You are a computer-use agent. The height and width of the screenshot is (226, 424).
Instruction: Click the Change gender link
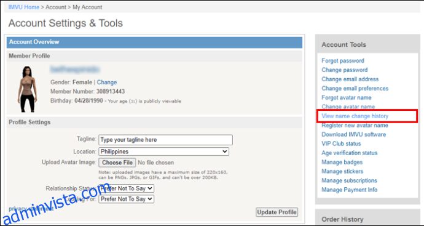107,82
